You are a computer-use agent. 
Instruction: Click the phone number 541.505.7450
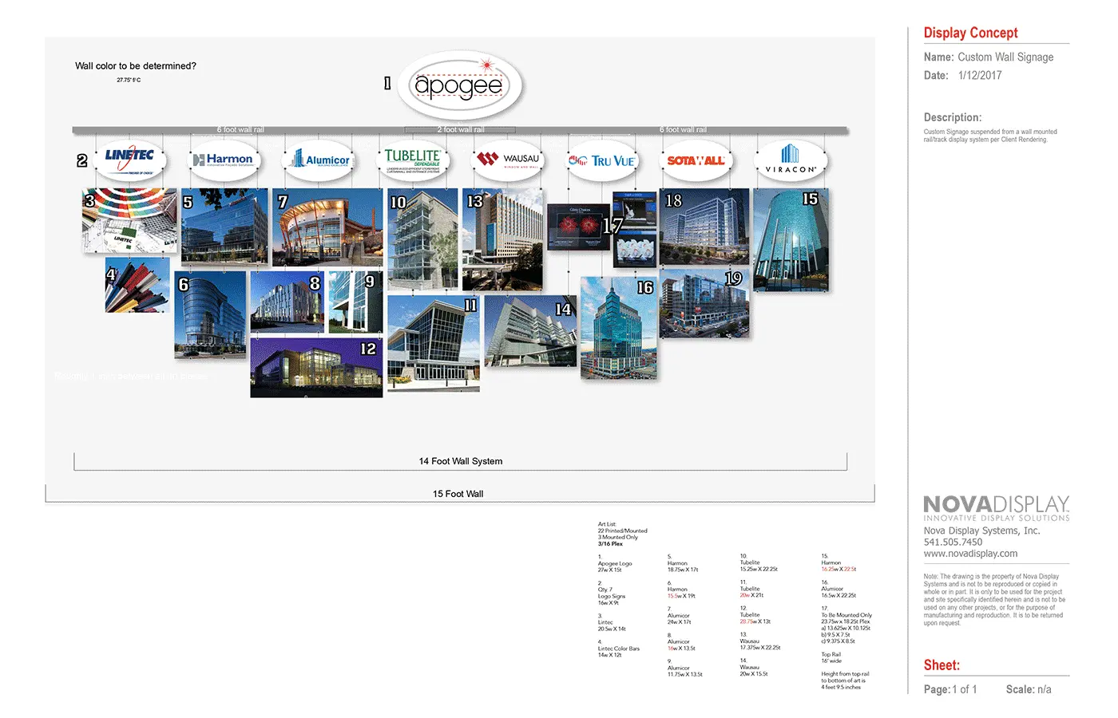click(x=953, y=542)
